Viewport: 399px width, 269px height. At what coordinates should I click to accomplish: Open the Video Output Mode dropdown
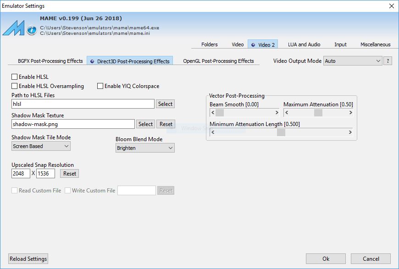353,61
